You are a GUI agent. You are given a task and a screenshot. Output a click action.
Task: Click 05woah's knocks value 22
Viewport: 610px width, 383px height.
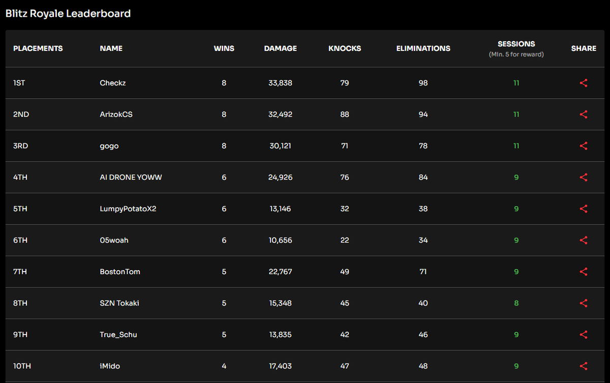click(x=345, y=240)
